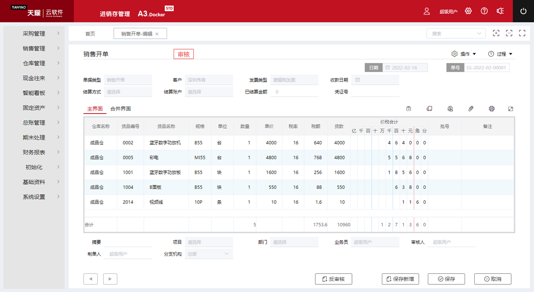Open the help question mark icon
The image size is (534, 292).
coord(484,11)
